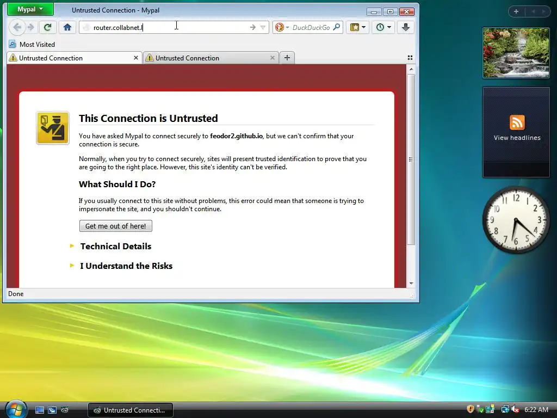The image size is (557, 418).
Task: Click the sidebar next gadgets arrow
Action: [x=543, y=11]
